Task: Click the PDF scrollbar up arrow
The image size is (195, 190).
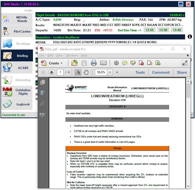Action: [x=188, y=81]
